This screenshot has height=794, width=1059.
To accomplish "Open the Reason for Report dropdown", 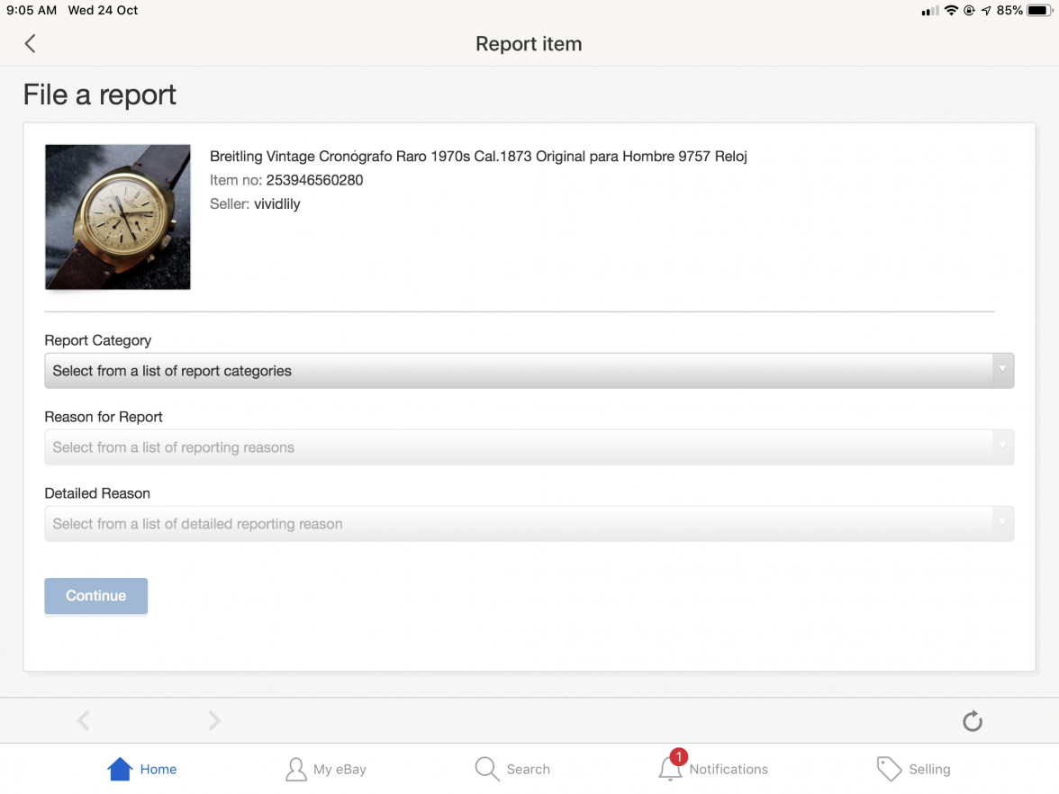I will pyautogui.click(x=529, y=447).
